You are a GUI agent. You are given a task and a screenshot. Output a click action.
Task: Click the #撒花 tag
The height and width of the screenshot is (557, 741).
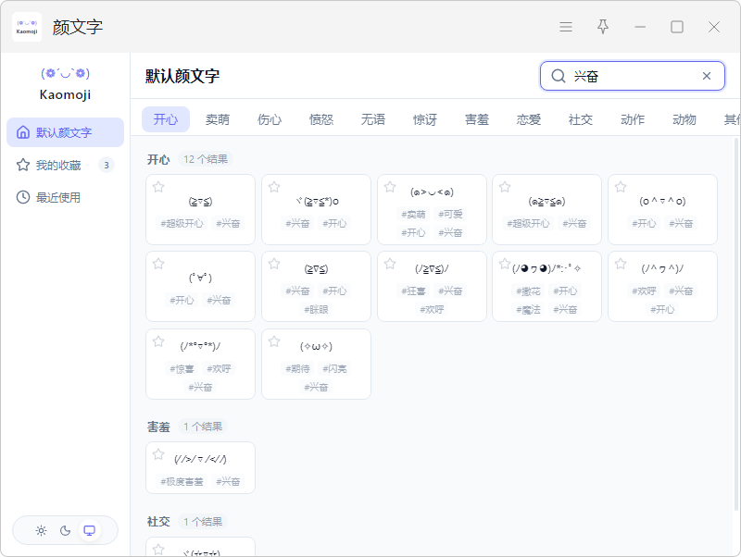[528, 291]
